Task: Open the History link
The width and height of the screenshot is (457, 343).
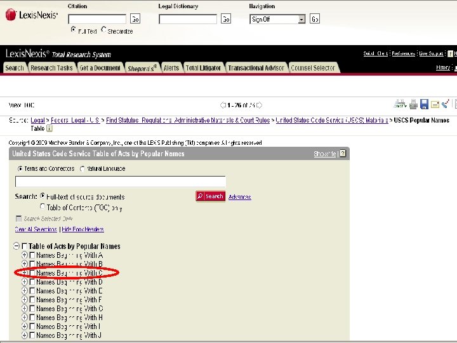Action: (443, 67)
